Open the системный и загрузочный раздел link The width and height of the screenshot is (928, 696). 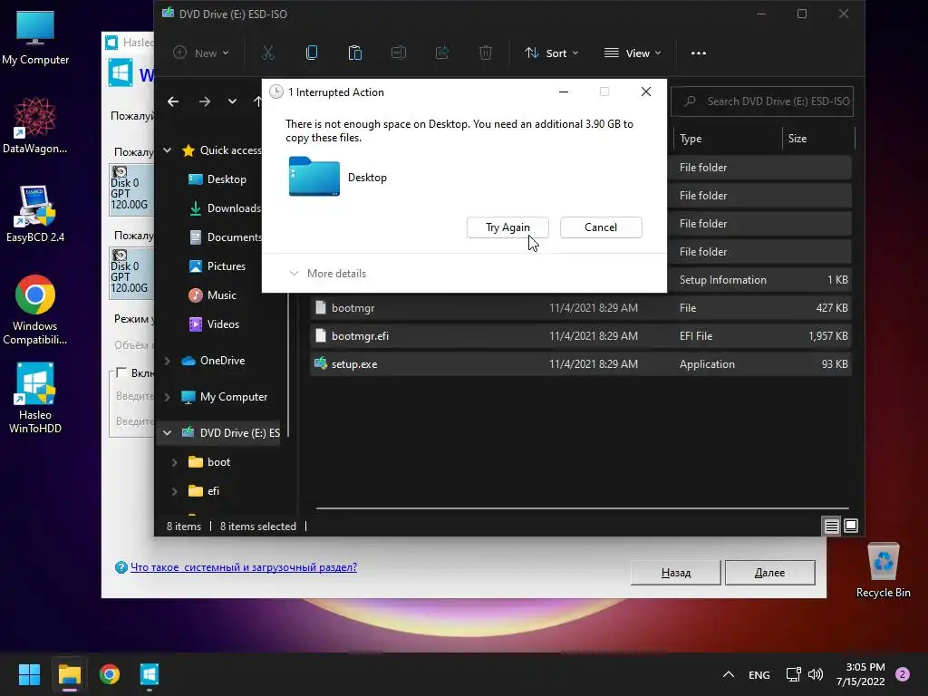tap(243, 567)
